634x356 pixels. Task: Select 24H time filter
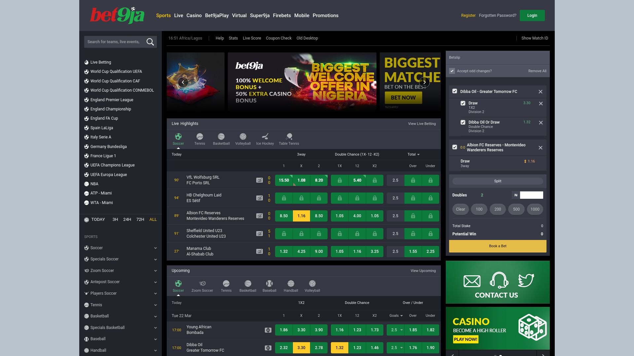click(x=127, y=220)
